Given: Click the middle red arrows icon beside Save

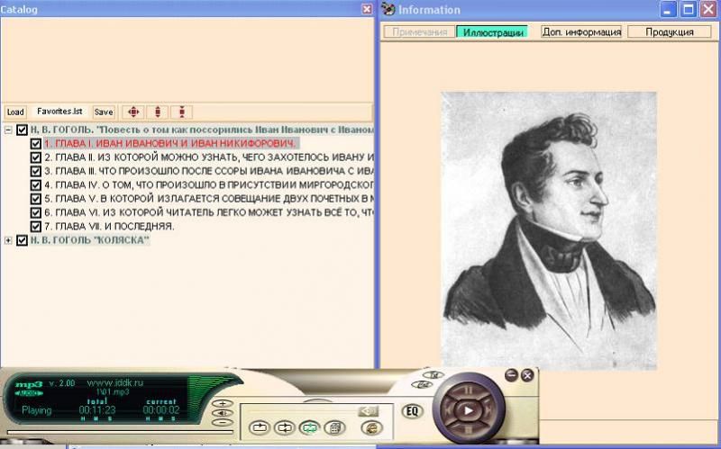Looking at the screenshot, I should coord(158,112).
